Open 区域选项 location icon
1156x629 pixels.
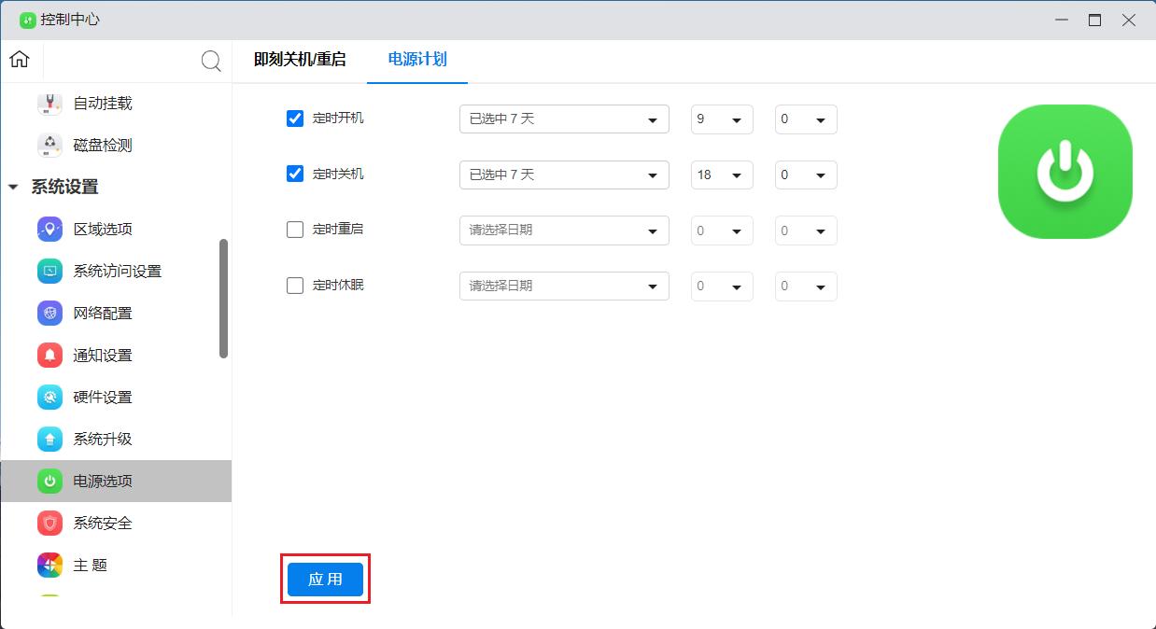click(x=49, y=230)
